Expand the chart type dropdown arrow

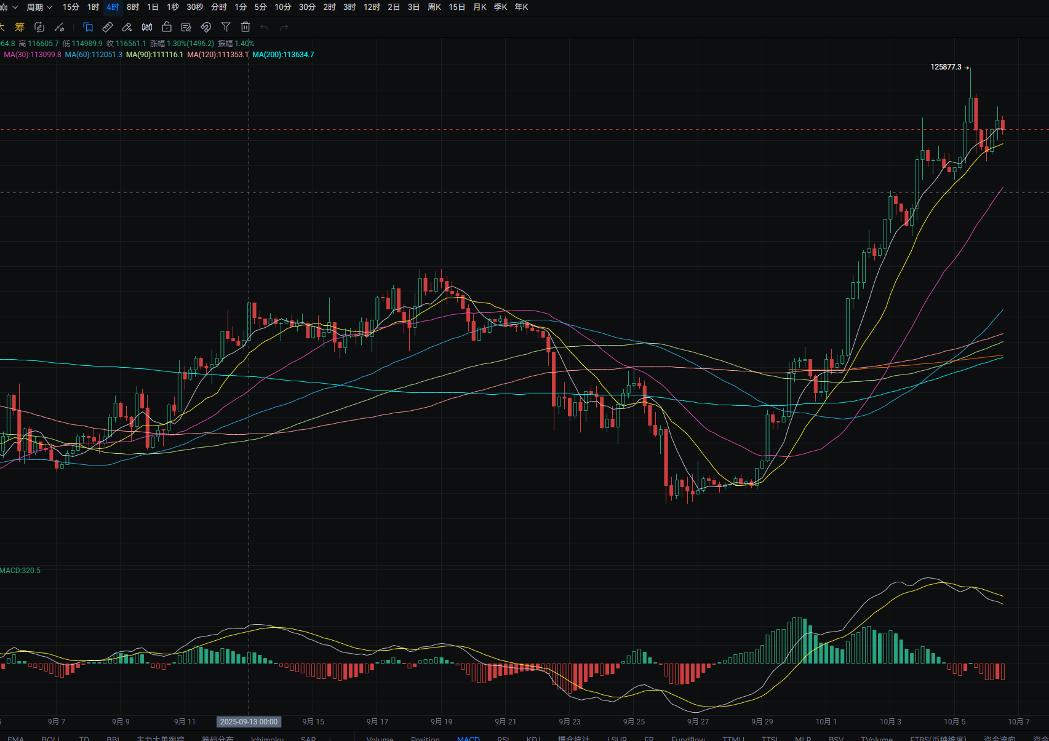point(15,7)
